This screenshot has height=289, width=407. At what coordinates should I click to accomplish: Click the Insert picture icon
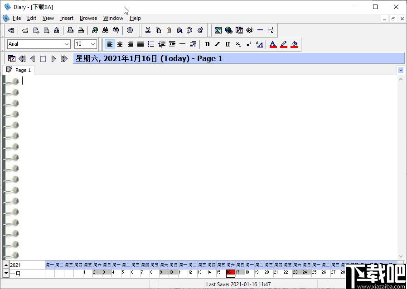point(218,30)
